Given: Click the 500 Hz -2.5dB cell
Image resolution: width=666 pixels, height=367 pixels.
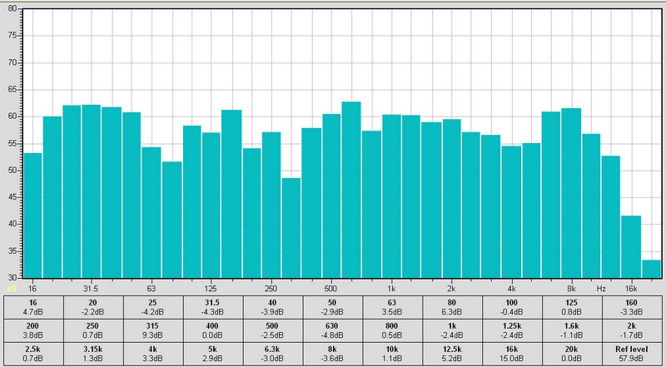Looking at the screenshot, I should tap(273, 330).
